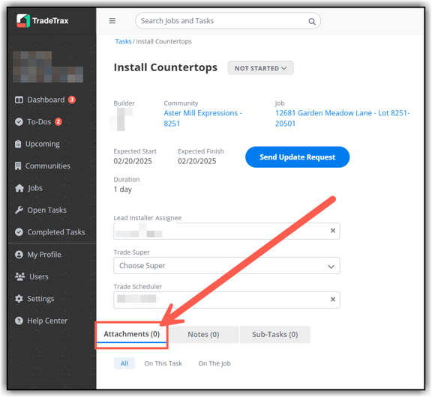Switch to the Attachments (0) tab
The height and width of the screenshot is (397, 432).
pos(132,334)
